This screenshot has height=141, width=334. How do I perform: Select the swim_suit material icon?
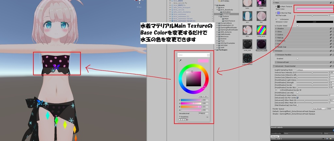coord(247,44)
